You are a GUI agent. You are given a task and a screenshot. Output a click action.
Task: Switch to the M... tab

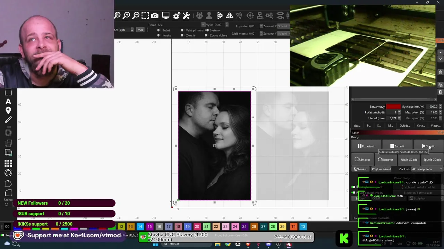390,126
